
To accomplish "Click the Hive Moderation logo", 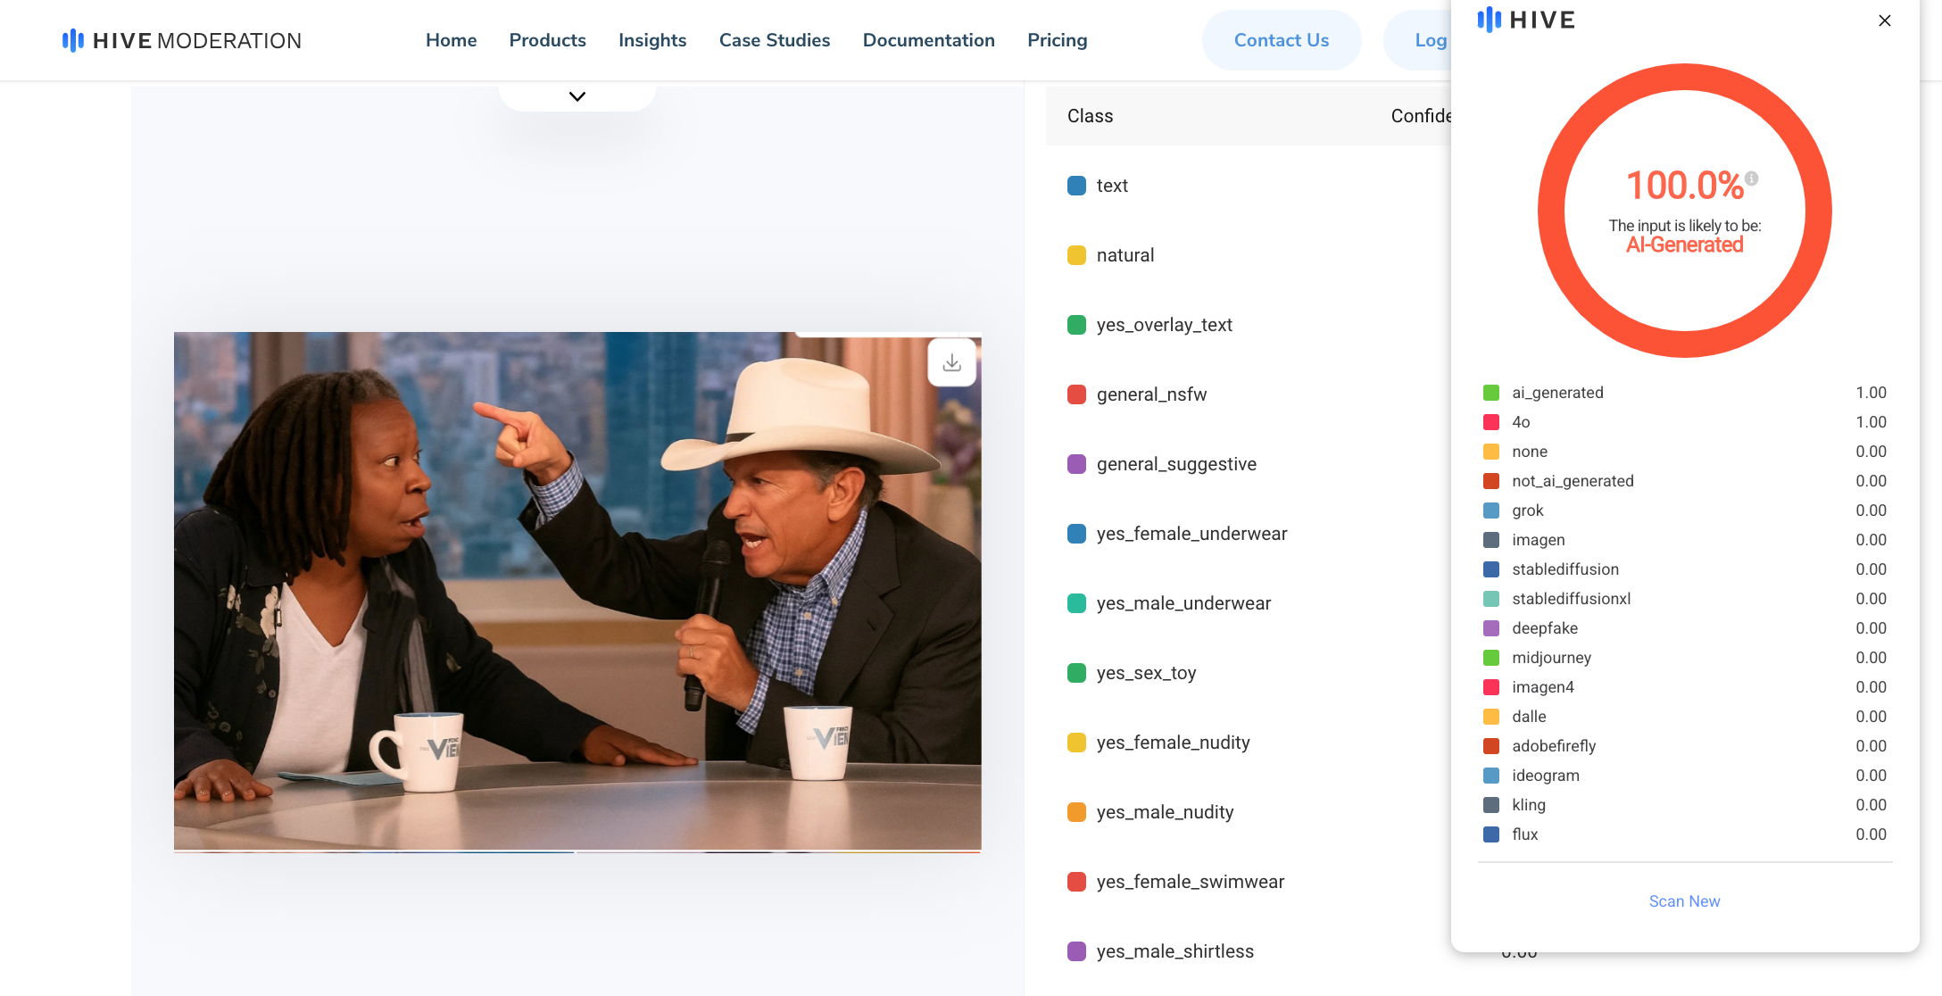I will [x=182, y=40].
